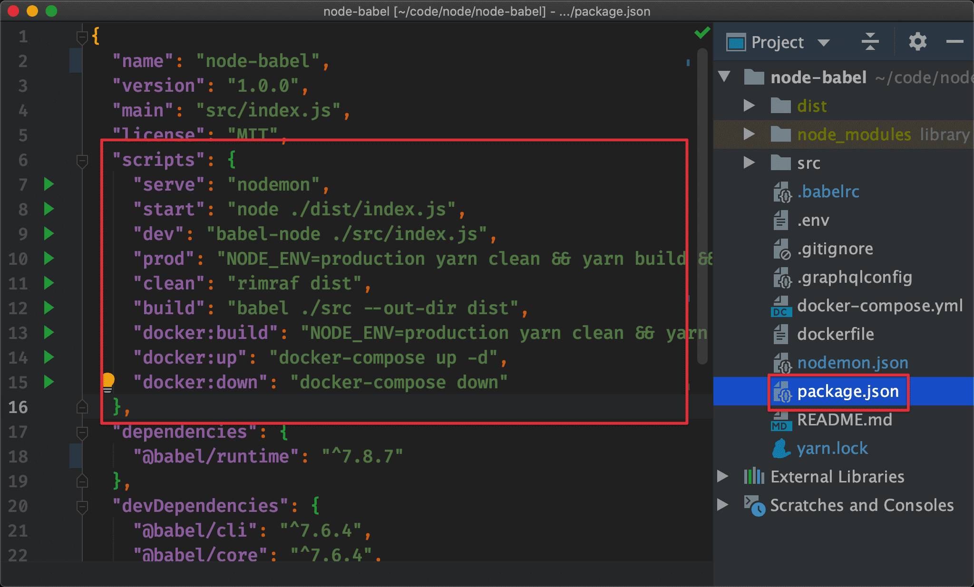
Task: Click "docker-compose down" value
Action: pyautogui.click(x=399, y=382)
